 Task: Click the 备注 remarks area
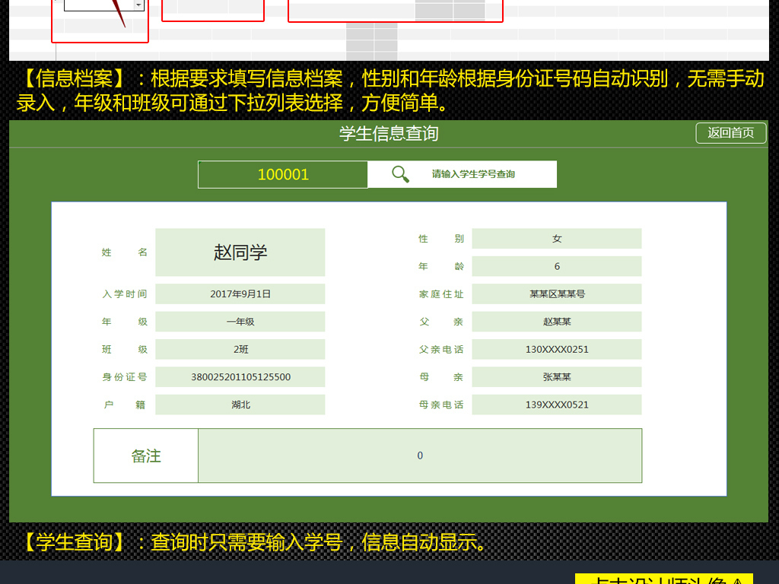[421, 455]
